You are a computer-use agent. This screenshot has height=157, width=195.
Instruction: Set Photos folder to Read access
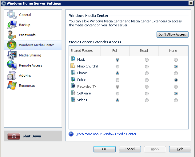147,73
